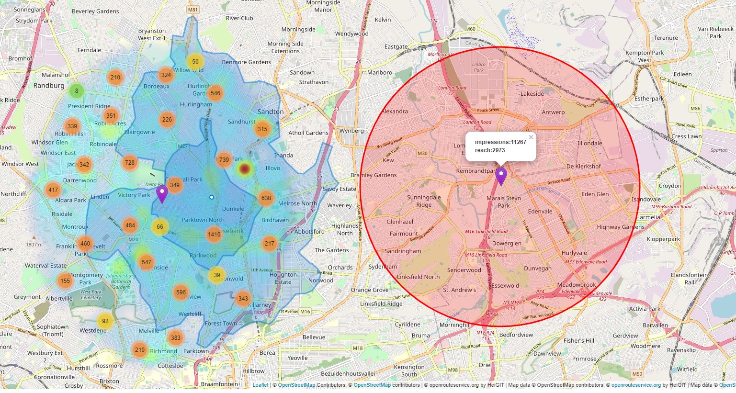Click the cluster marker labeled 383
Screen dimensions: 736x393
click(176, 337)
